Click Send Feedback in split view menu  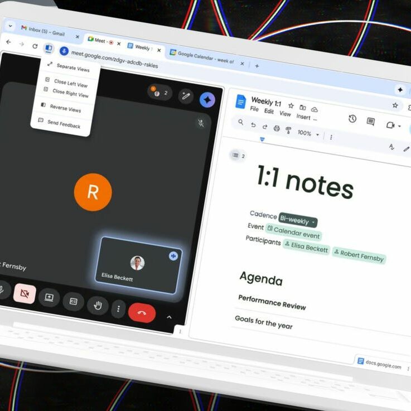click(x=64, y=124)
